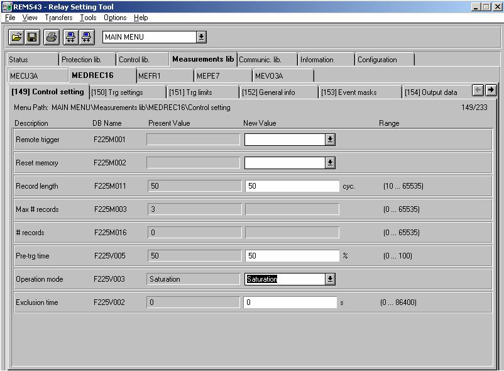Image resolution: width=504 pixels, height=371 pixels.
Task: Click the Remote trigger description label
Action: [38, 140]
